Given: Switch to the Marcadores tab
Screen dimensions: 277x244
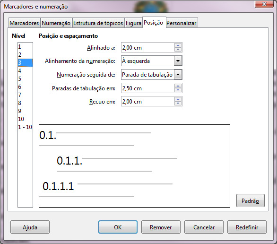Looking at the screenshot, I should click(24, 23).
